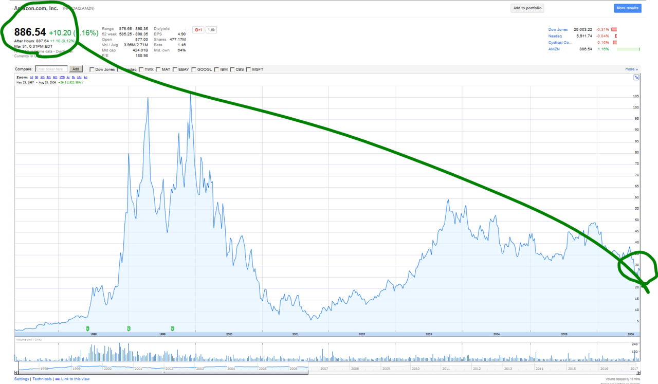658x384 pixels.
Task: Click the Aug 25, 2006 end date field
Action: 47,82
